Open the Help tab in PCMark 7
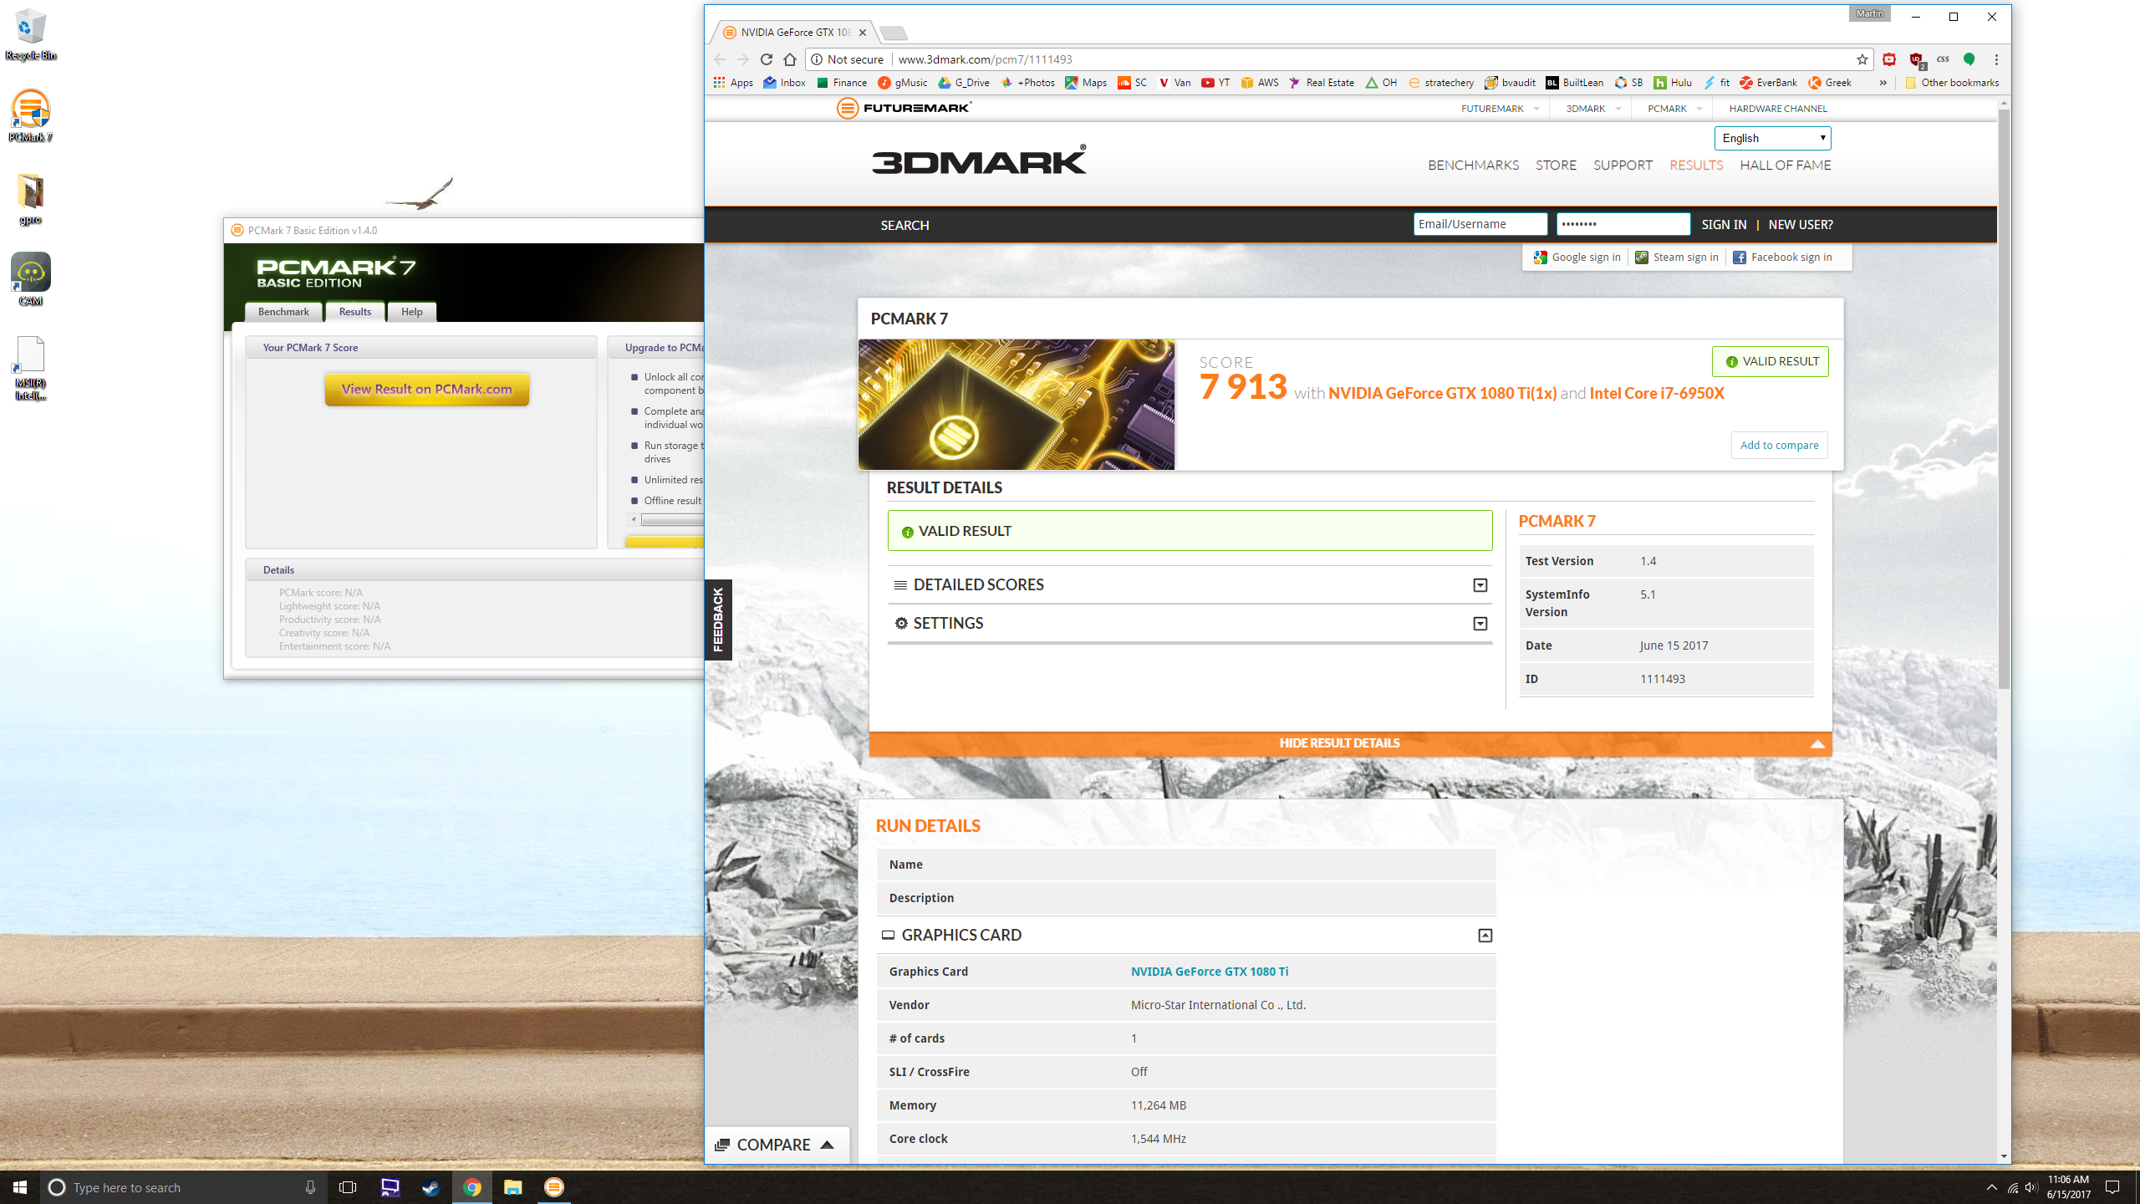2140x1204 pixels. (411, 312)
